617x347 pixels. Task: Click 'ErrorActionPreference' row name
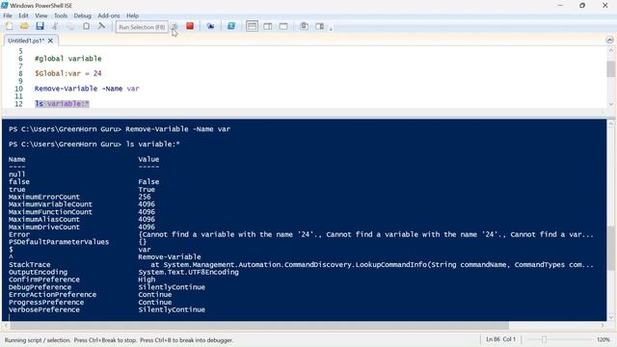tap(52, 295)
